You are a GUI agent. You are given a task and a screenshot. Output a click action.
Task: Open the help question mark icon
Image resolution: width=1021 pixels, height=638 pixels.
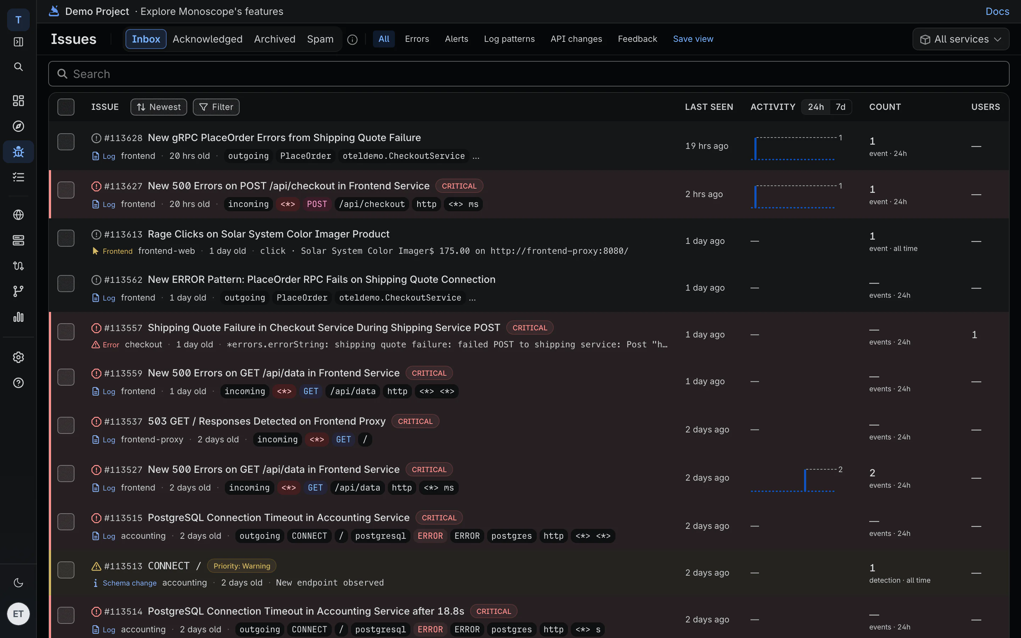(x=18, y=383)
